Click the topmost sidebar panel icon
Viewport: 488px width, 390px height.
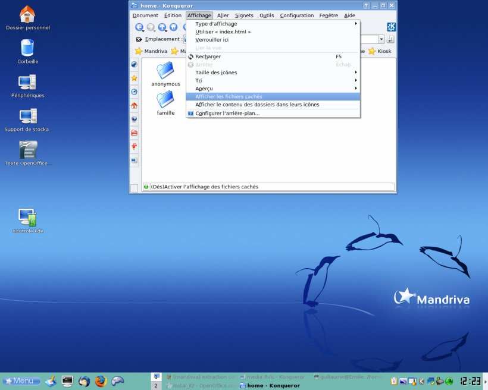(x=134, y=64)
